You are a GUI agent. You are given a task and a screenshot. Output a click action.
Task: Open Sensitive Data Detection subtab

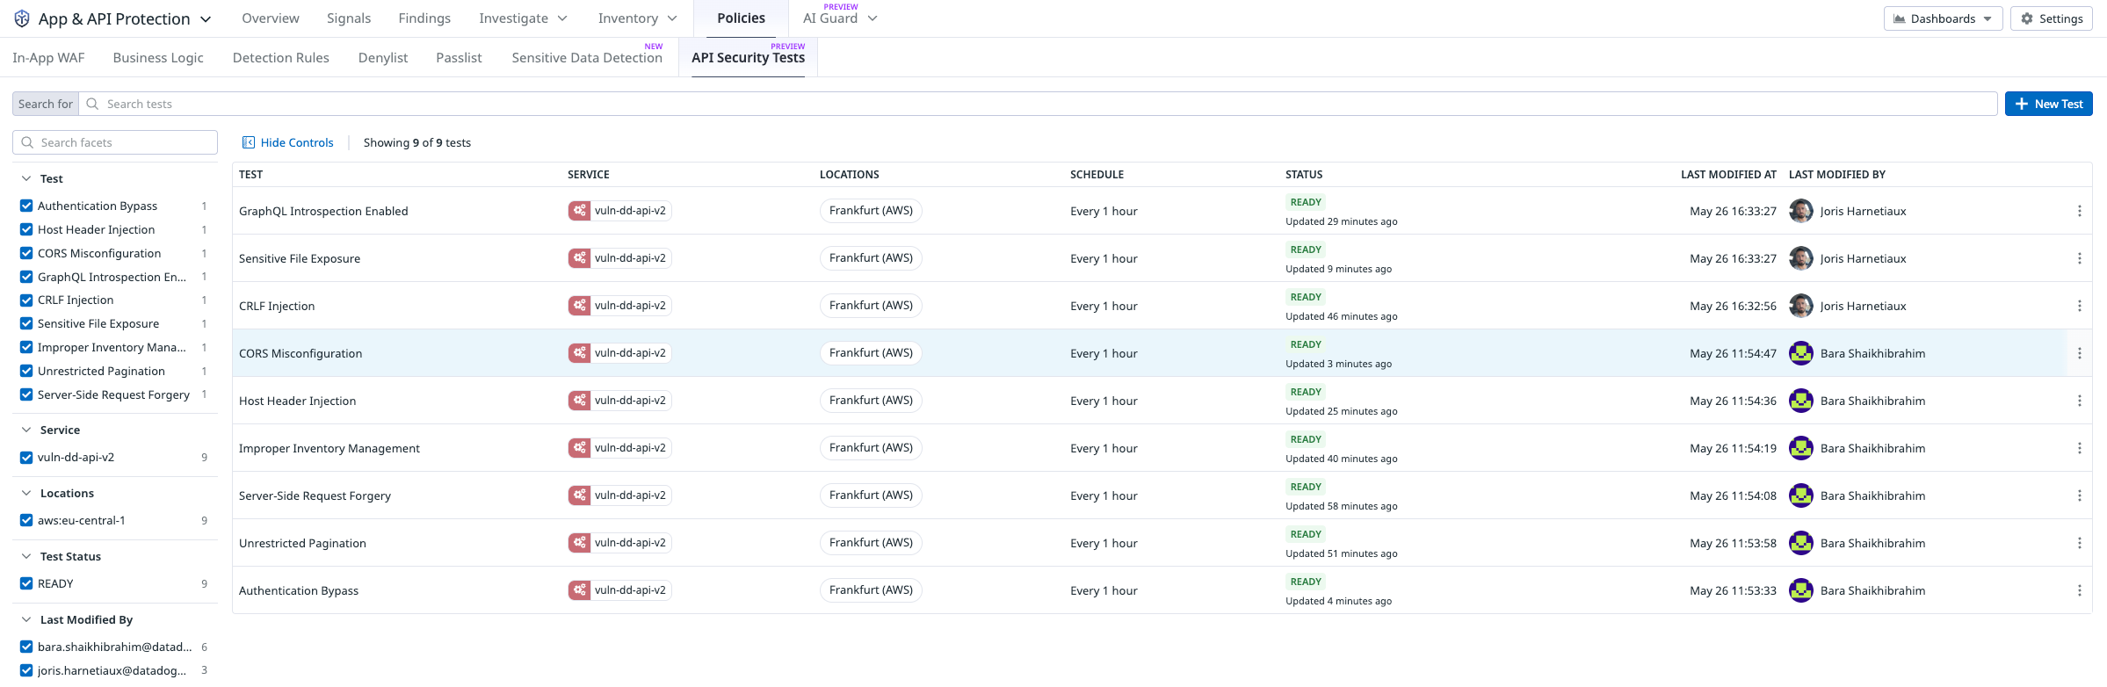click(x=587, y=58)
